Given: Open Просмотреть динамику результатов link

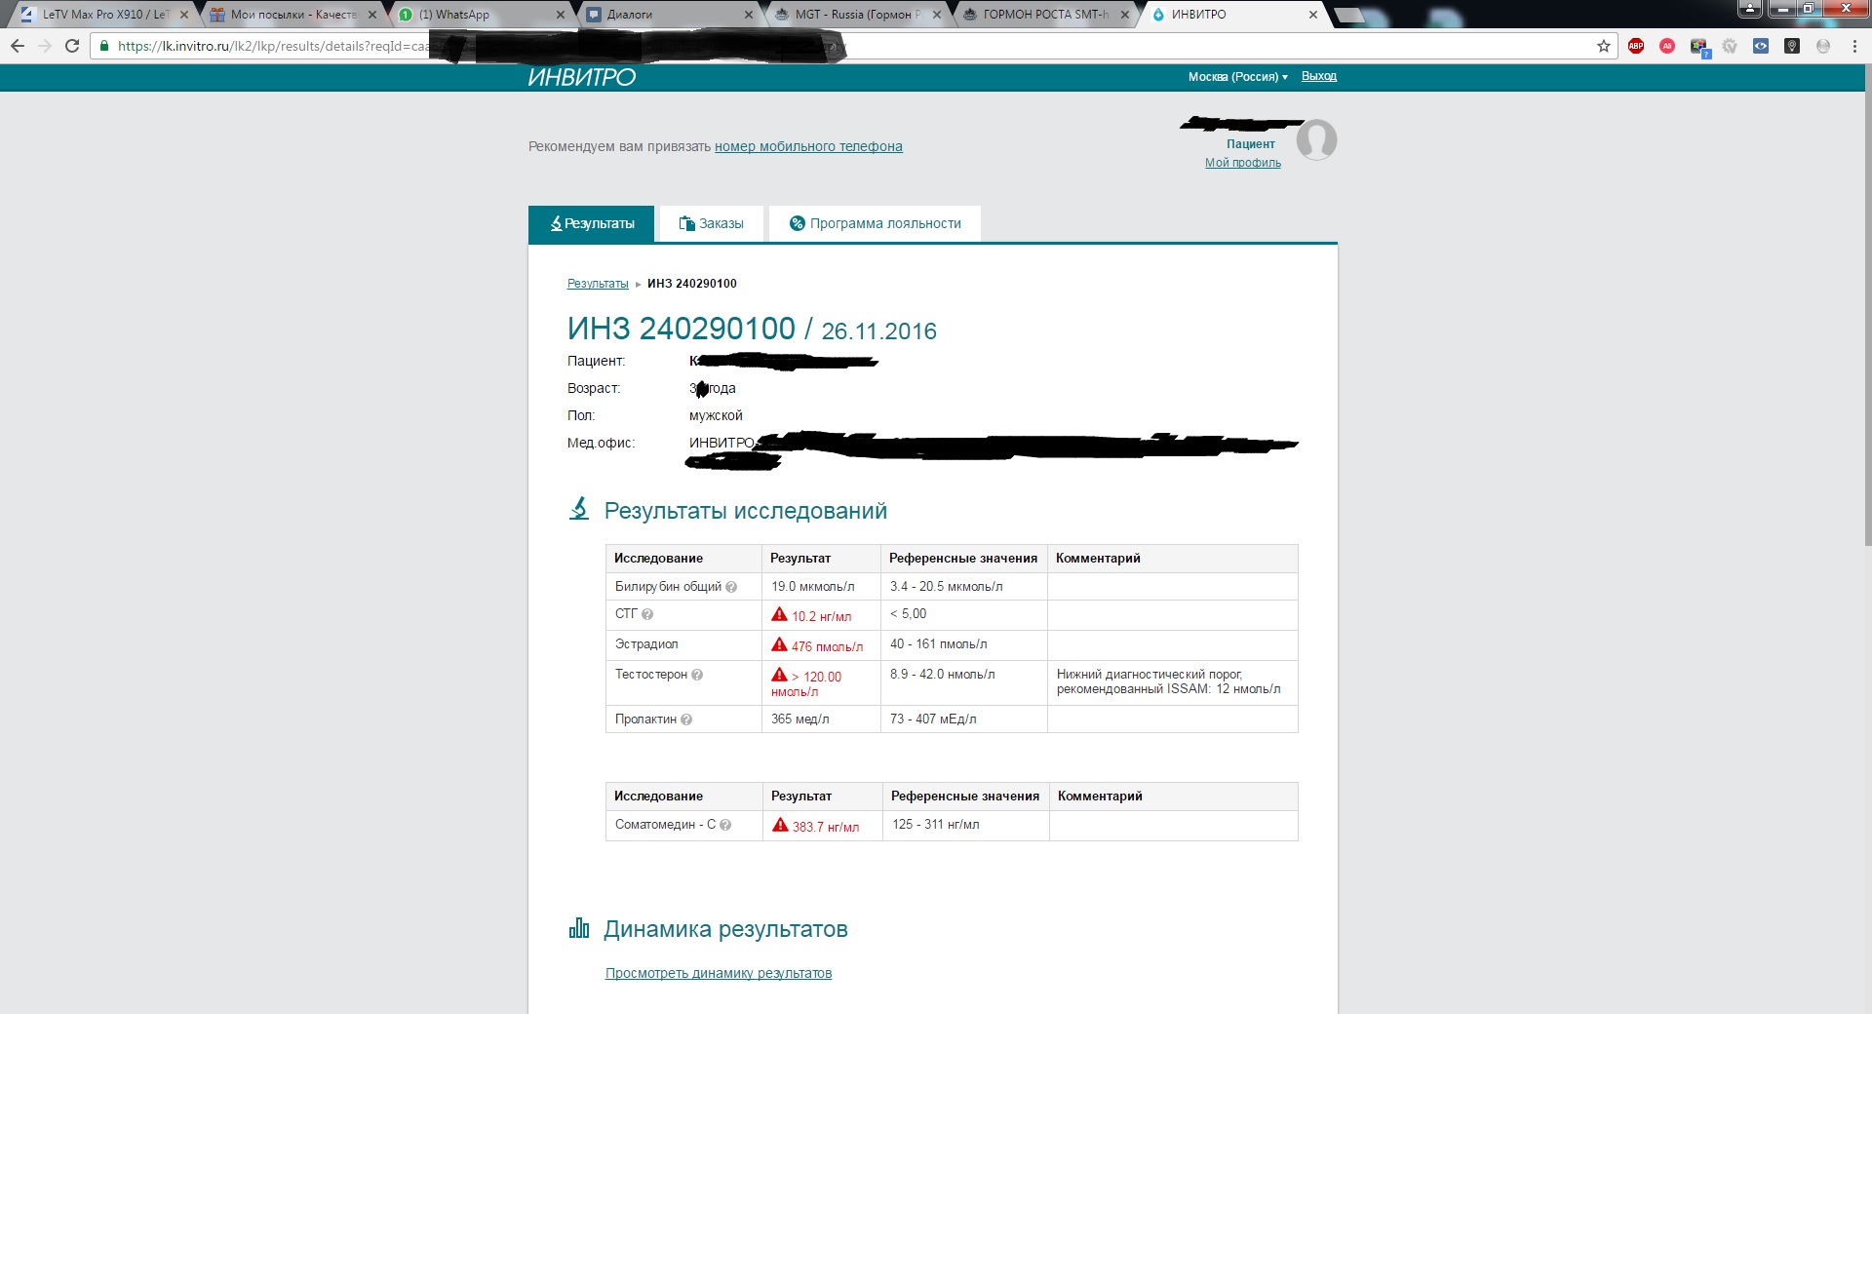Looking at the screenshot, I should click(x=718, y=973).
